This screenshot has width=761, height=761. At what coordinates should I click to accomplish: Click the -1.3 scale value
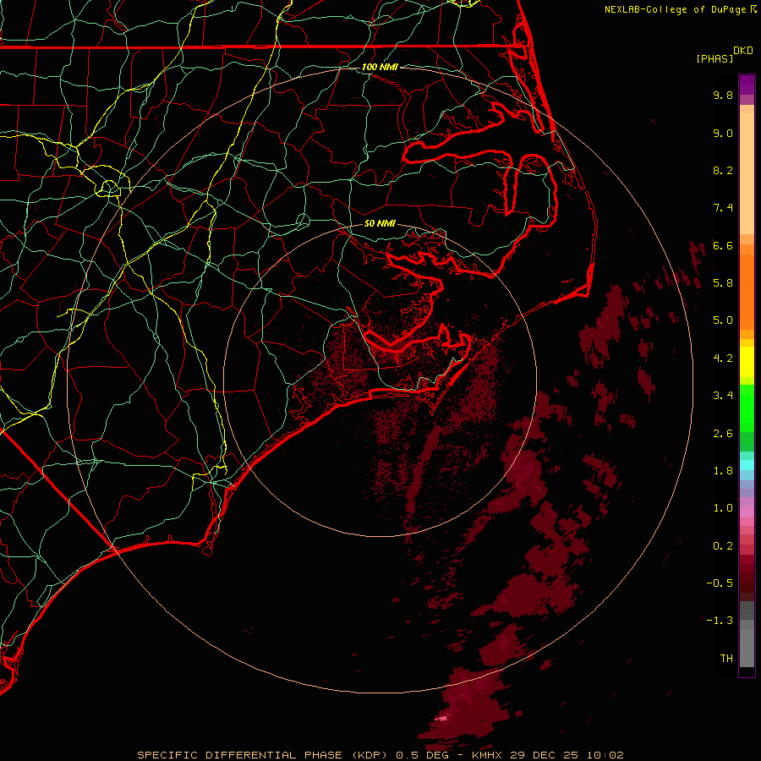point(720,621)
